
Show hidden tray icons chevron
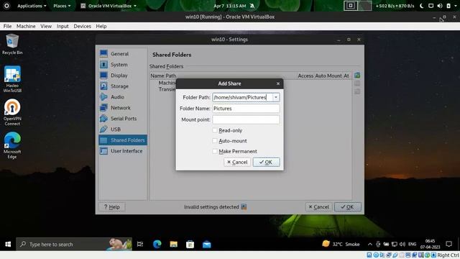[x=370, y=245]
